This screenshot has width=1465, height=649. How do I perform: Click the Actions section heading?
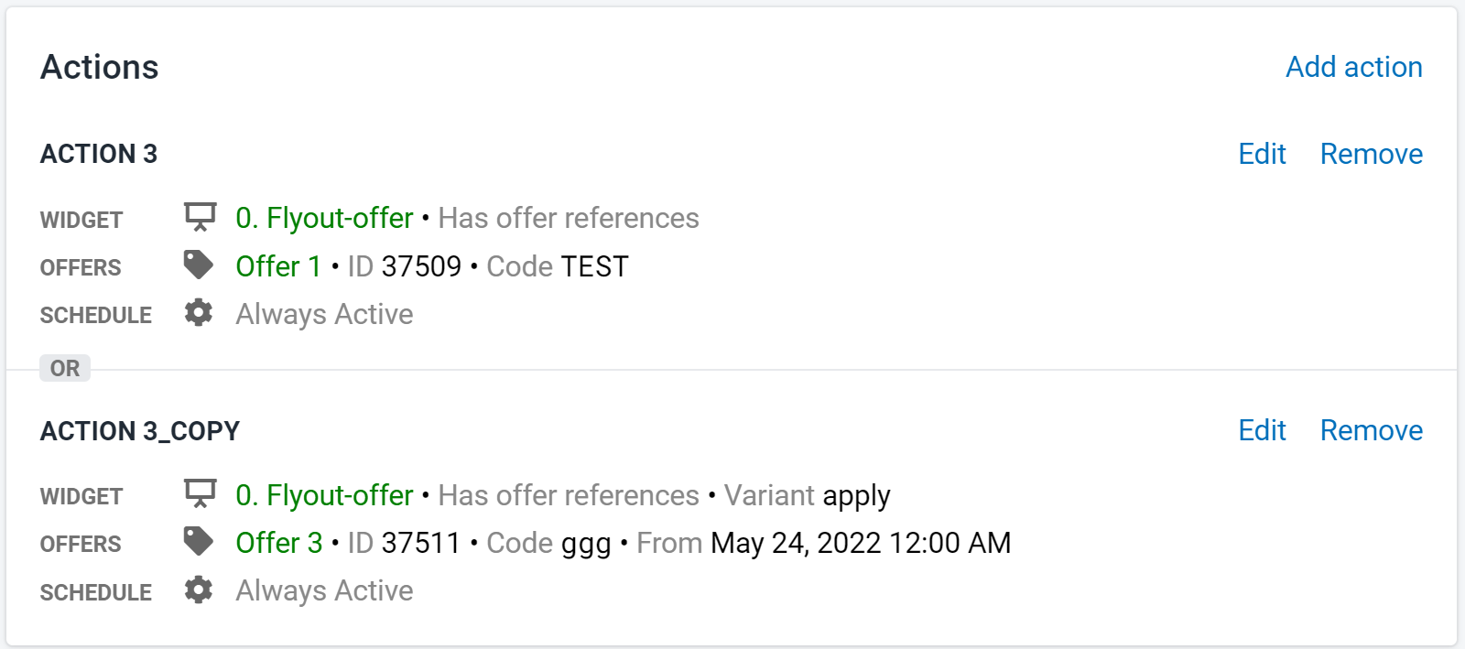pyautogui.click(x=99, y=67)
